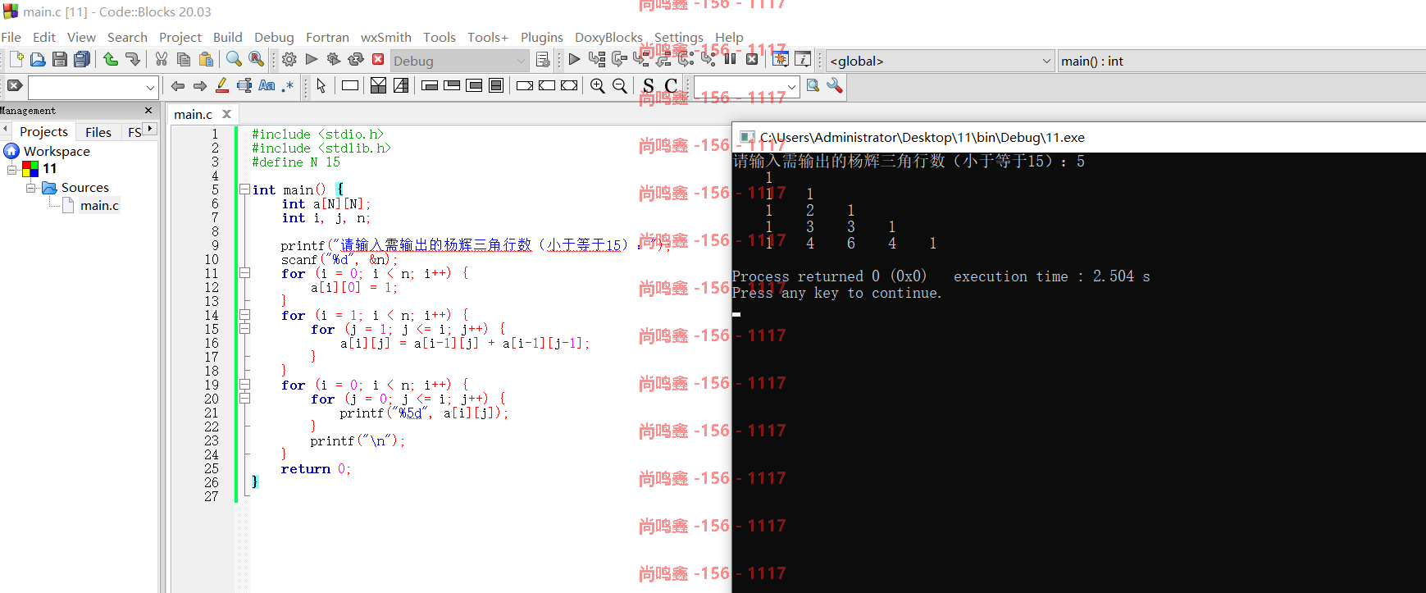Open the wxSmith menu
The height and width of the screenshot is (593, 1426).
click(x=386, y=37)
